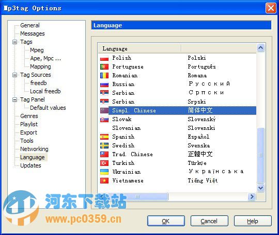Image resolution: width=279 pixels, height=235 pixels.
Task: Open Help for options dialog
Action: 253,221
